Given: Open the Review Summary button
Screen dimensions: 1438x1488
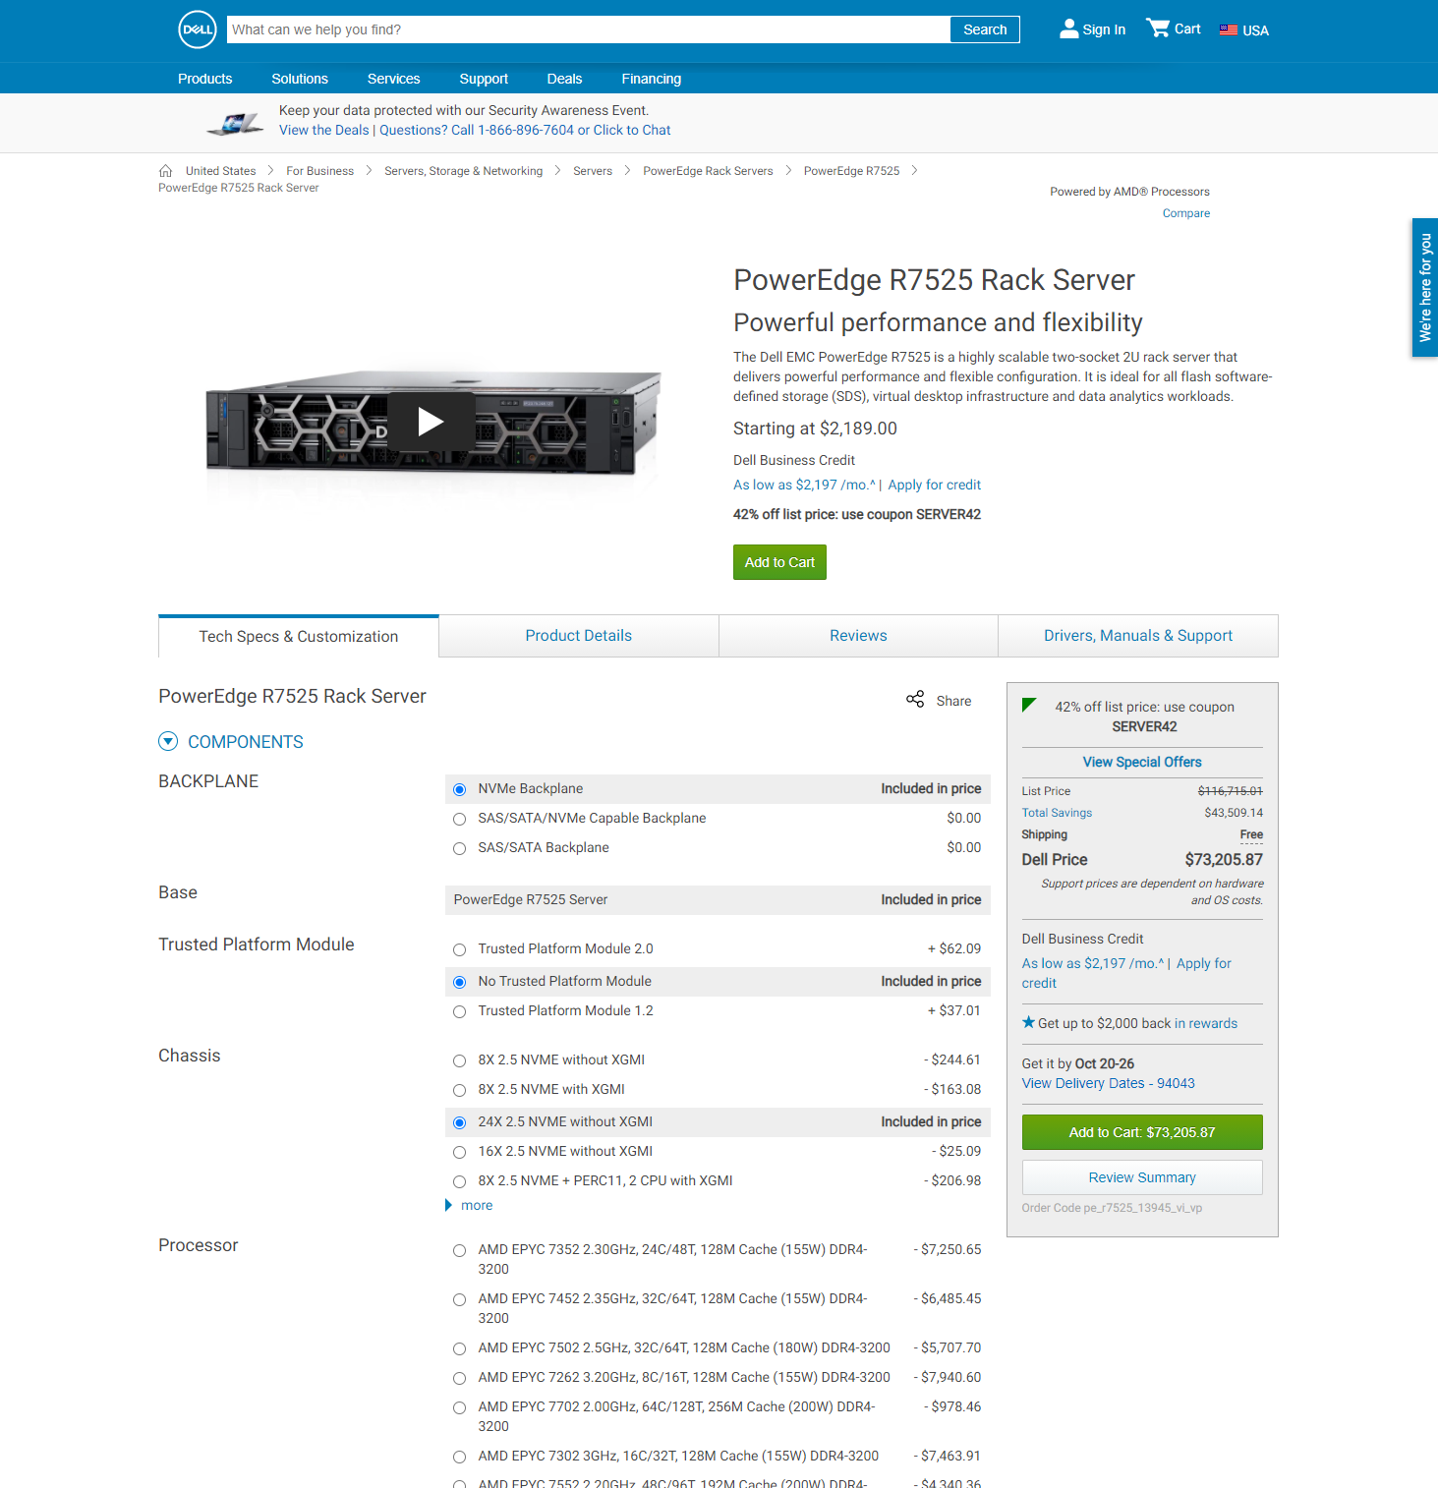Looking at the screenshot, I should coord(1142,1177).
